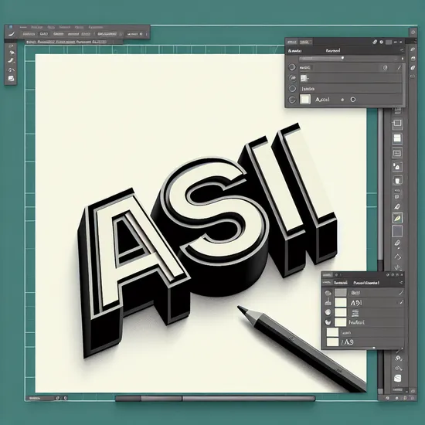Screen dimensions: 425x425
Task: Select the eraser tool in right strip
Action: [397, 243]
